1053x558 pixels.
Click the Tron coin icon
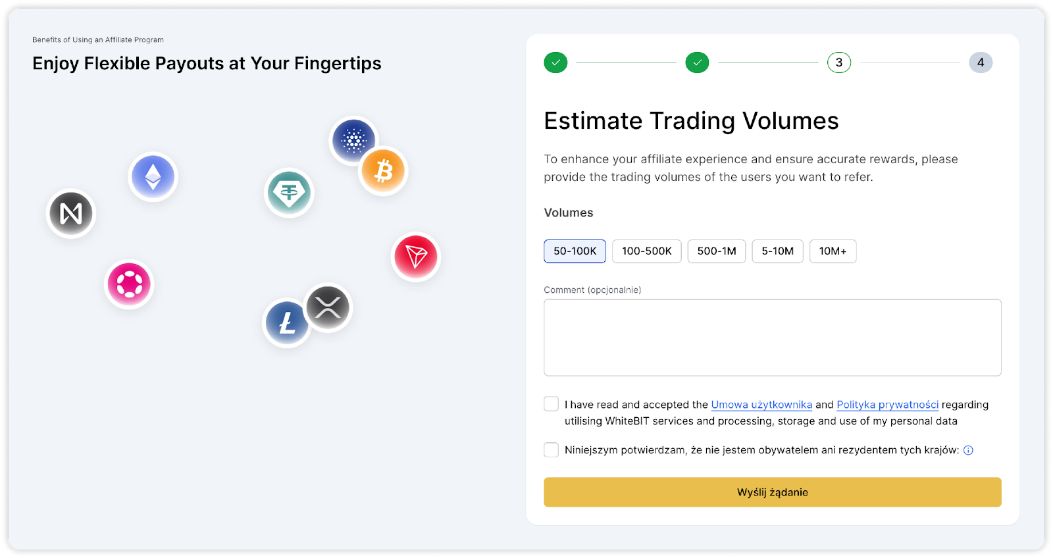[x=416, y=257]
